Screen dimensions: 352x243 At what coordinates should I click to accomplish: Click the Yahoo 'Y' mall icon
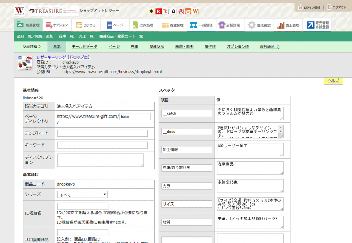click(166, 12)
